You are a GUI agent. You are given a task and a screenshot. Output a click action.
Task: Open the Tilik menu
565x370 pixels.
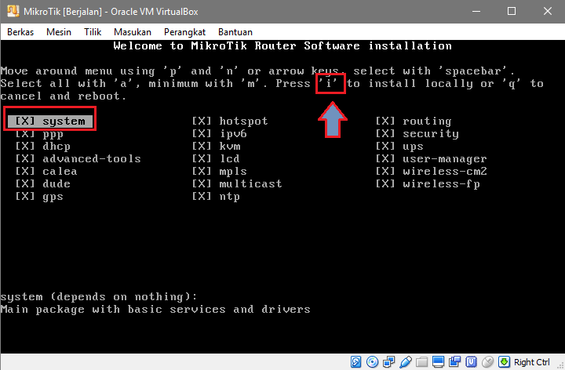pos(93,32)
